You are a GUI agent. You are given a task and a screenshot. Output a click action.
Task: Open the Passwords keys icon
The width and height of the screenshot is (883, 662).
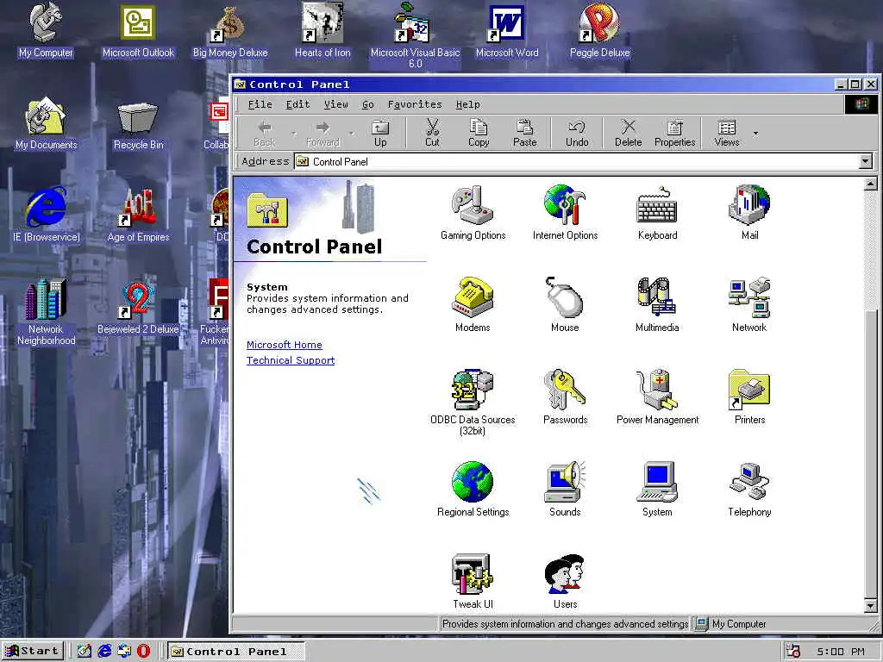pos(565,397)
